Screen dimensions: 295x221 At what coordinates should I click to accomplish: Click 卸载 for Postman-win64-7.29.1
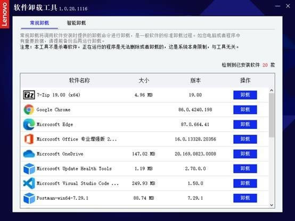(245, 198)
